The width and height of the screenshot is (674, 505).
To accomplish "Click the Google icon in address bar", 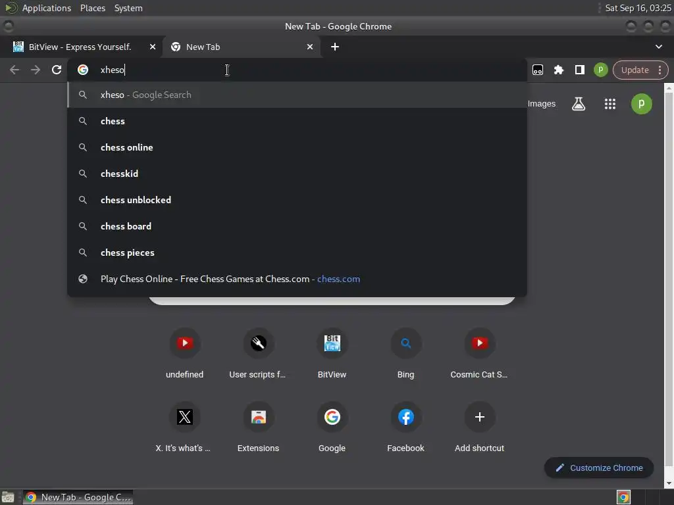I will pos(83,70).
